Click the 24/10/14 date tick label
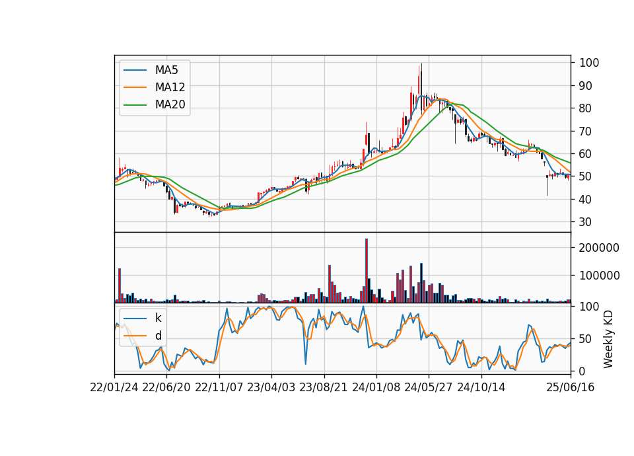 pyautogui.click(x=481, y=387)
